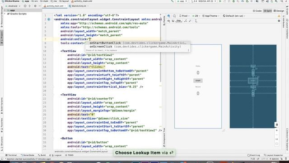
Task: Click the zoom-to-fit icon in design preview
Action: tap(277, 144)
